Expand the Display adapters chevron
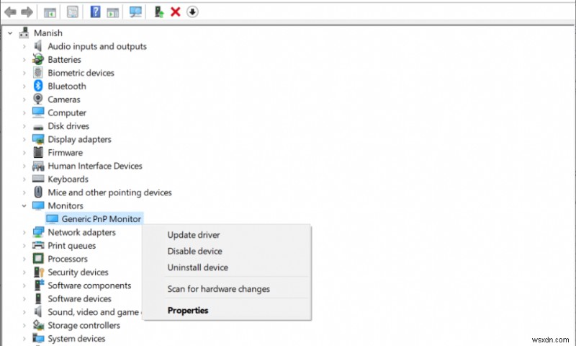Screen dimensions: 576x346 (24, 139)
